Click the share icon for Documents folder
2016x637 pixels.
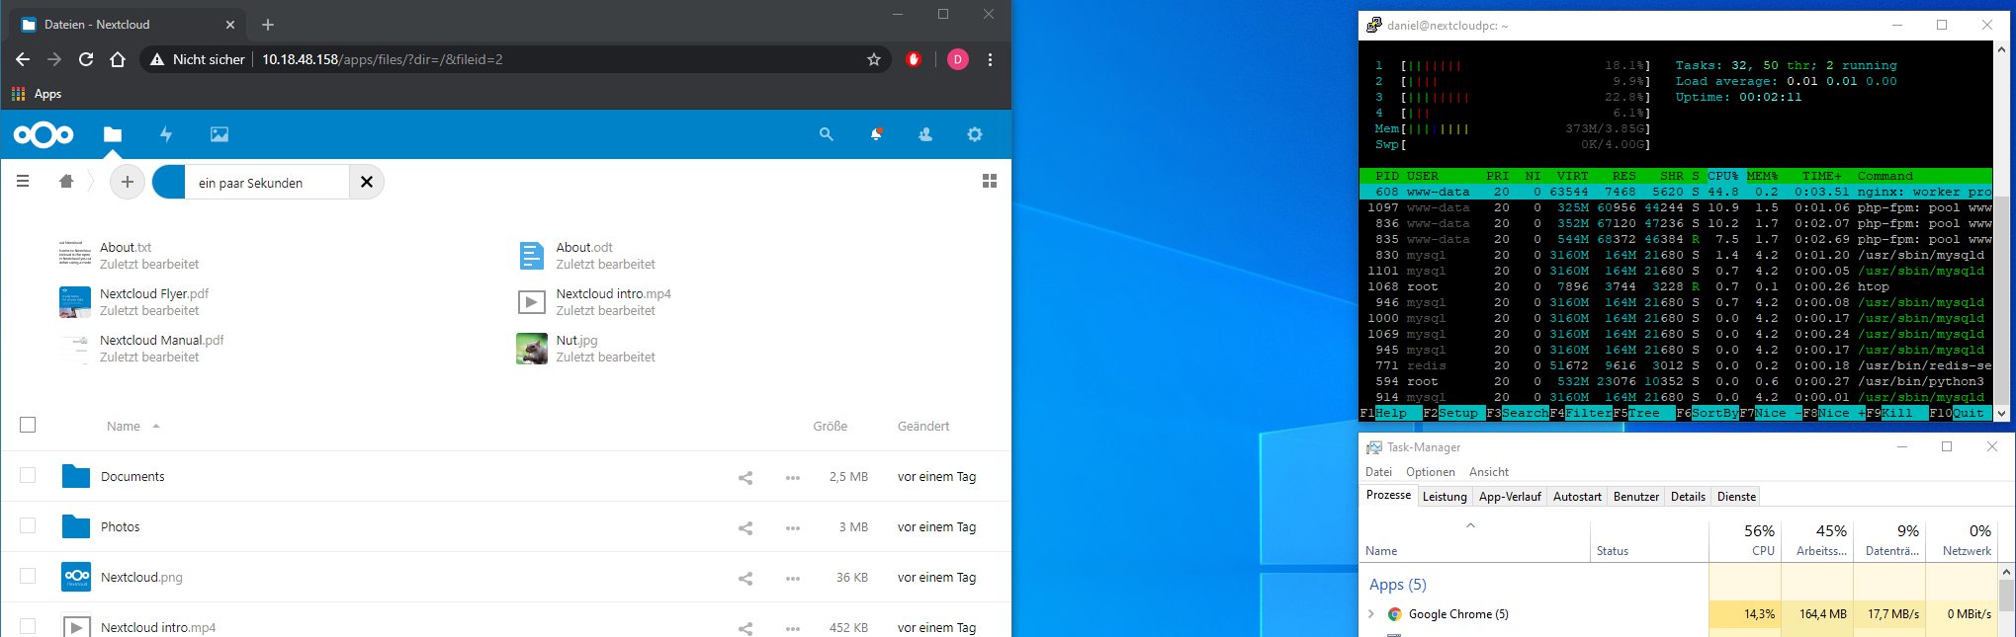tap(745, 478)
